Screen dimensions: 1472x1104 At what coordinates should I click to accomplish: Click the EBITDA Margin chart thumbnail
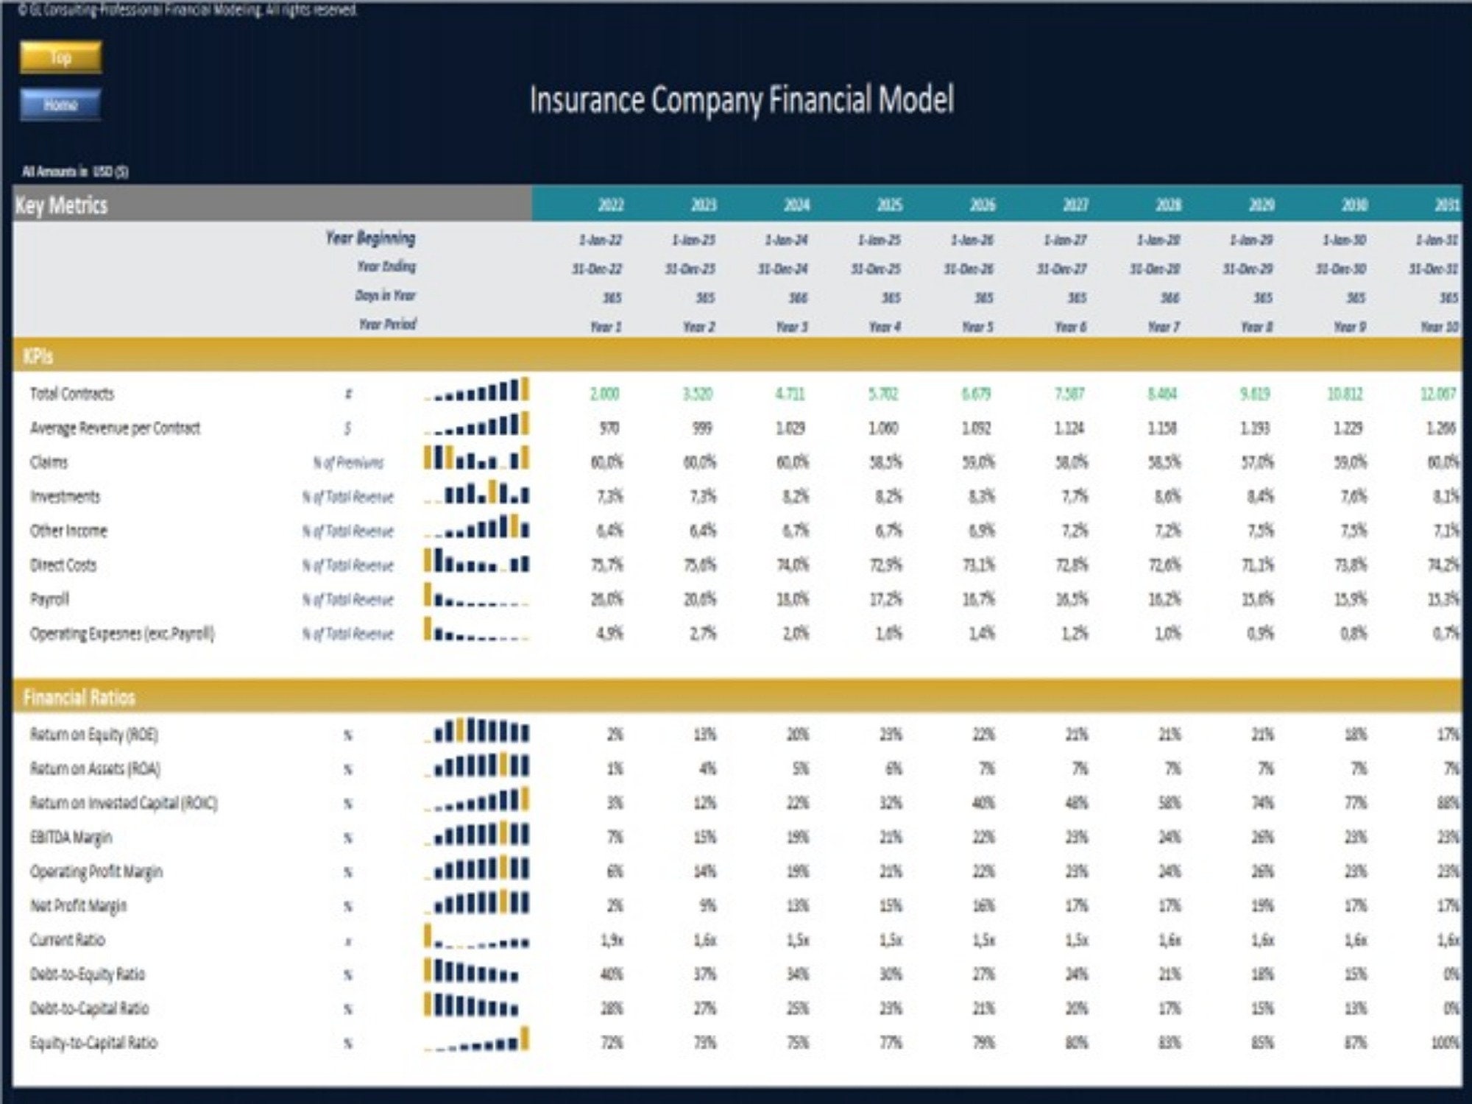tap(478, 838)
